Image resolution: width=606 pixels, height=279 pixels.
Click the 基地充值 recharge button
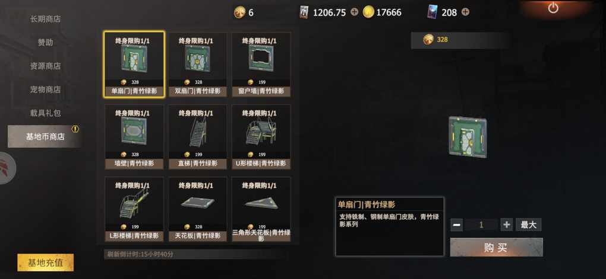pos(45,263)
